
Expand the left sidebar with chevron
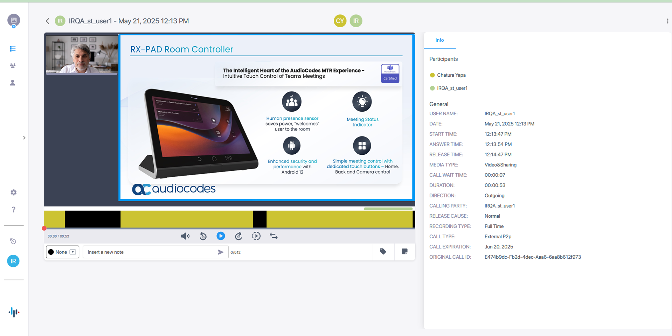point(24,138)
